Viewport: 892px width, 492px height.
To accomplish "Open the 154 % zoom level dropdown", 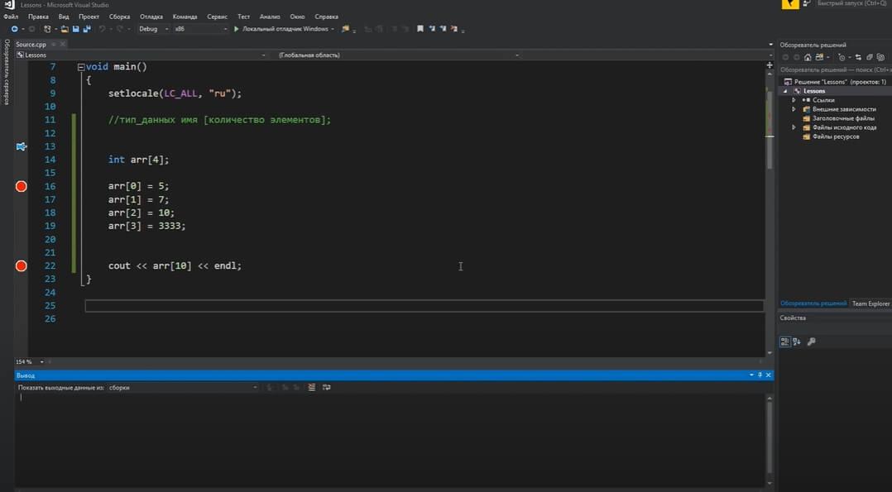I will (41, 361).
